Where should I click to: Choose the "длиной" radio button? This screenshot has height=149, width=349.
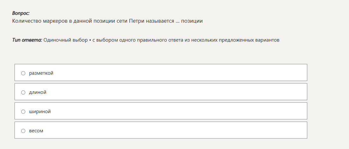(23, 92)
